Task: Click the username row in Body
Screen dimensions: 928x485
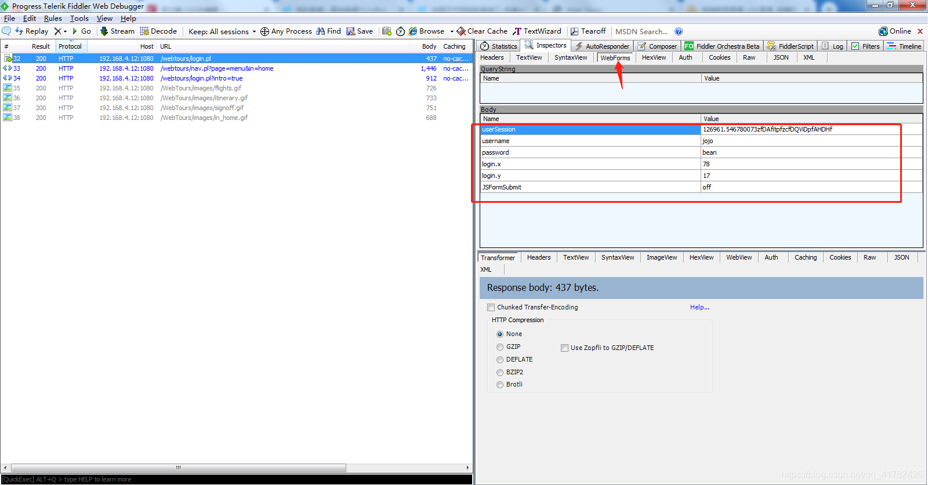Action: pyautogui.click(x=701, y=141)
